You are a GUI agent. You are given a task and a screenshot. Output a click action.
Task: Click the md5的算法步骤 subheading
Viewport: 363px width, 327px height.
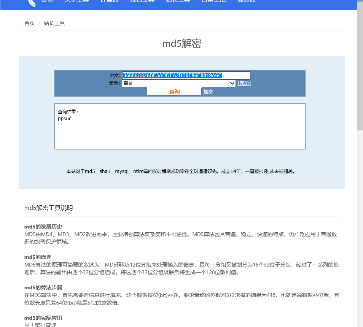[x=43, y=287]
